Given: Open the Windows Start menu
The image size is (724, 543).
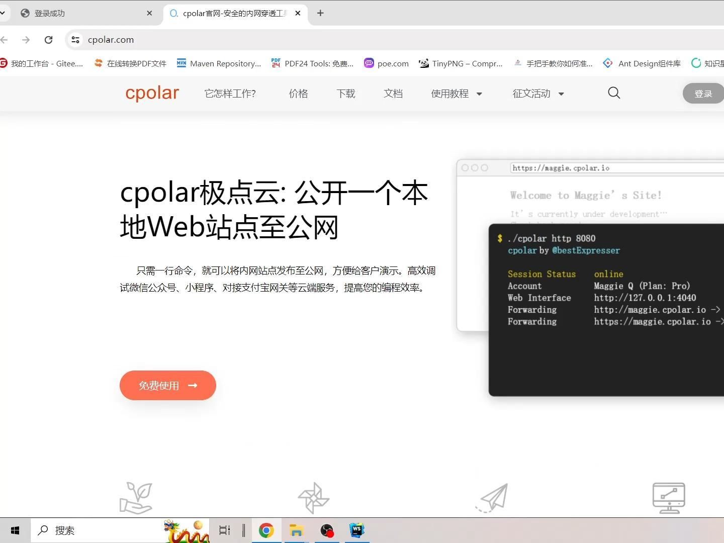Looking at the screenshot, I should (15, 530).
